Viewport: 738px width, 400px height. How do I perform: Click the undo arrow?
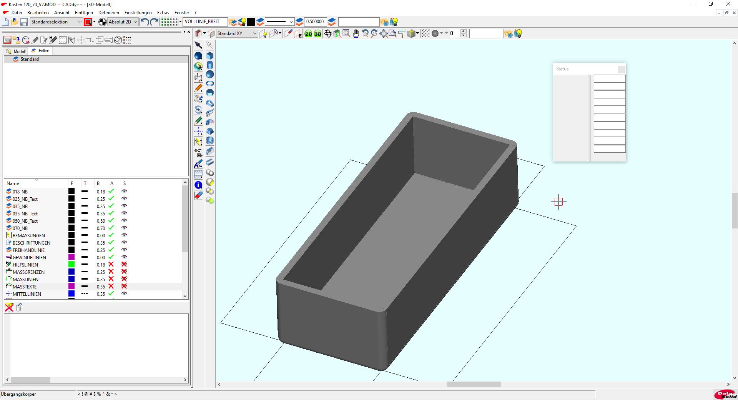[x=145, y=22]
